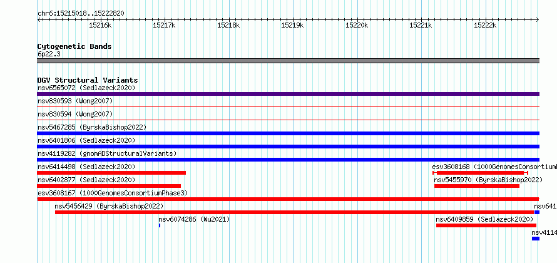Click the 15222k ruler position
Image resolution: width=557 pixels, height=263 pixels.
(485, 25)
